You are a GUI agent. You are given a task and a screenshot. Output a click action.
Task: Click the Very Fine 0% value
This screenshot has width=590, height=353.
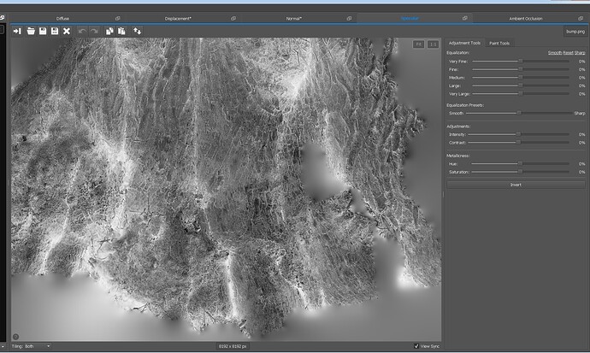point(581,62)
